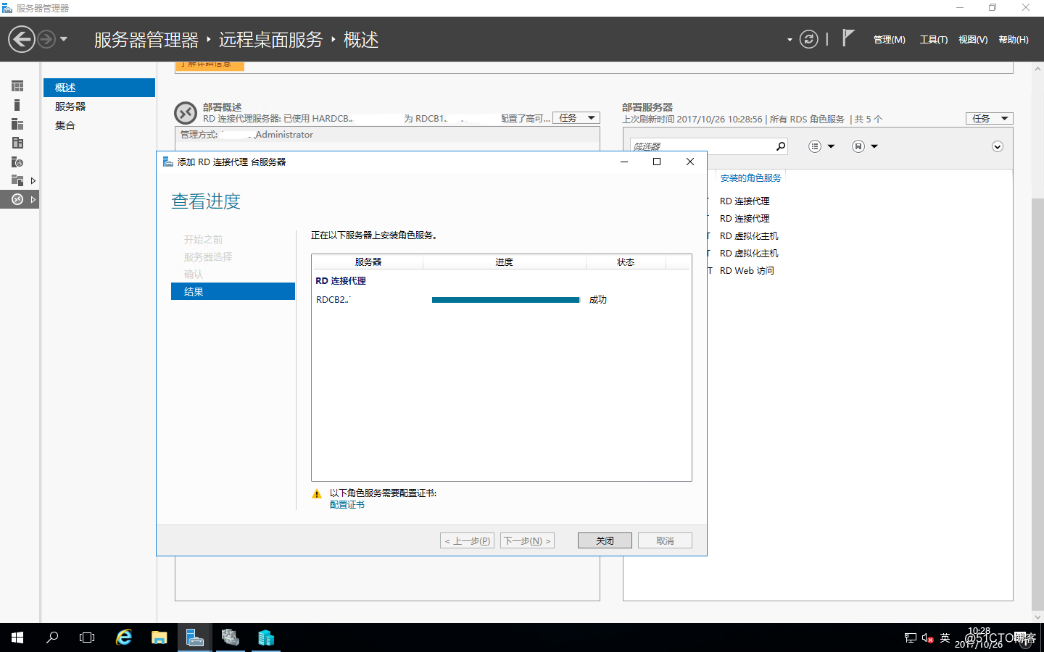
Task: Open File Explorer from the taskbar
Action: coord(159,638)
